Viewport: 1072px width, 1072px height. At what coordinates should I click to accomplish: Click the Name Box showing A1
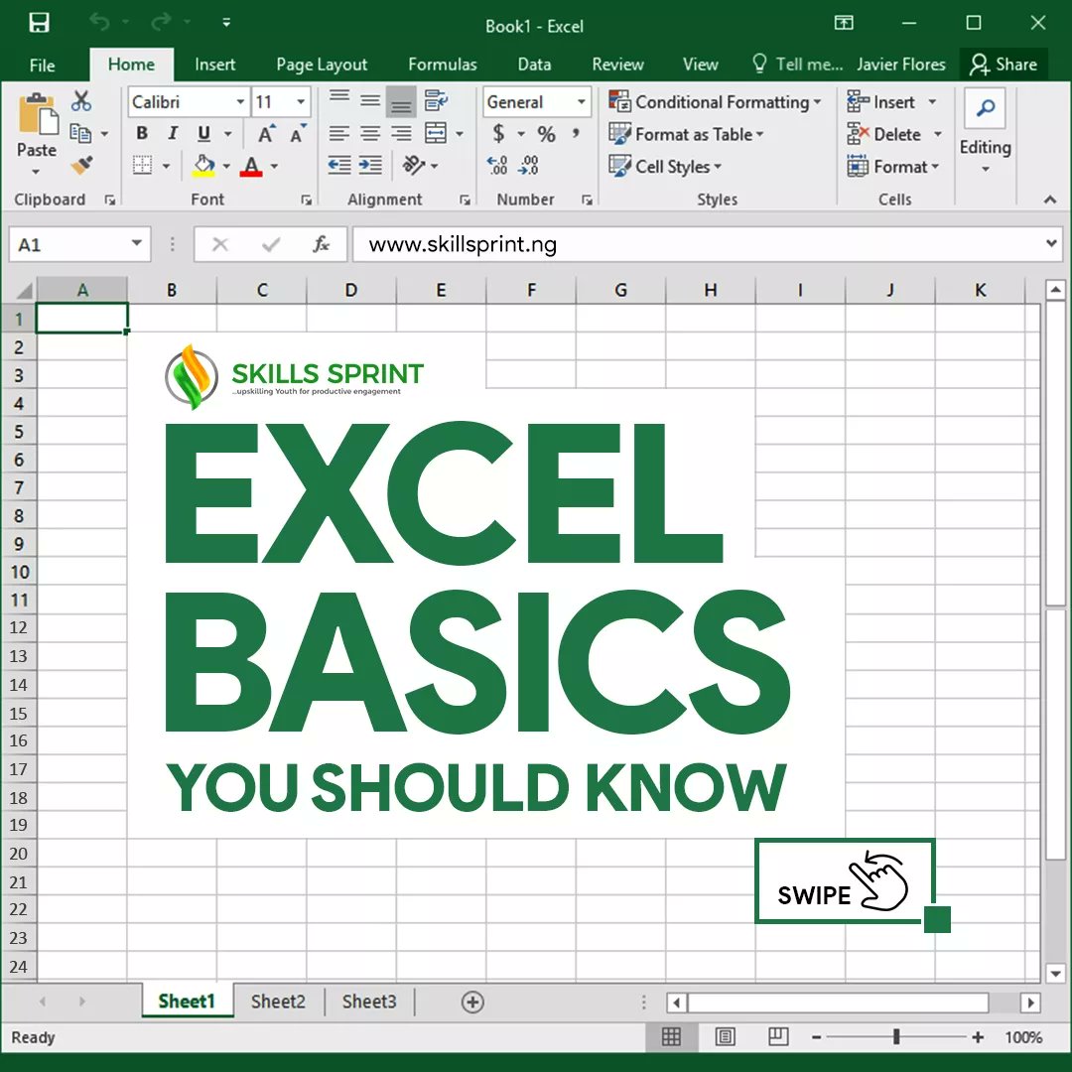click(x=79, y=245)
